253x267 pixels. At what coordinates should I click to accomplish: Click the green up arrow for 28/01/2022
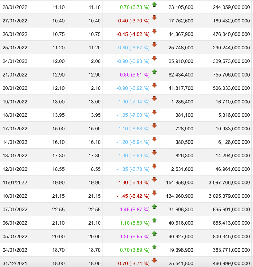click(x=154, y=4)
